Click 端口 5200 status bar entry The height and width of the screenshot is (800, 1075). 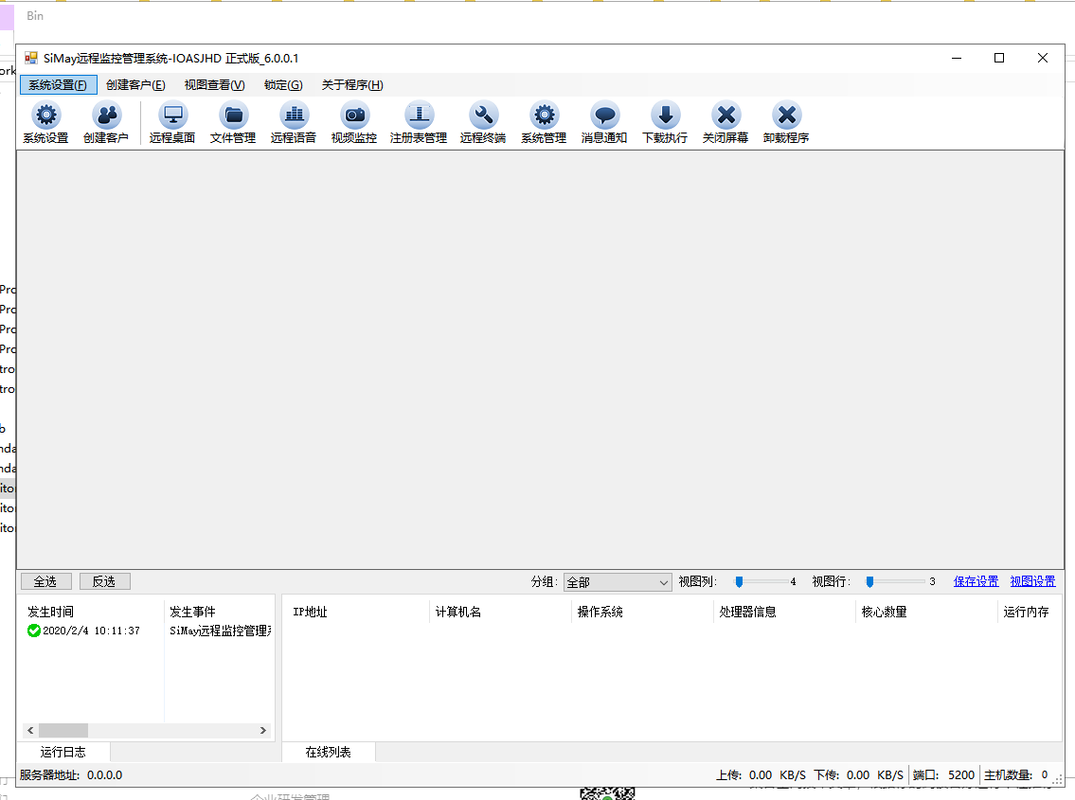click(x=943, y=775)
